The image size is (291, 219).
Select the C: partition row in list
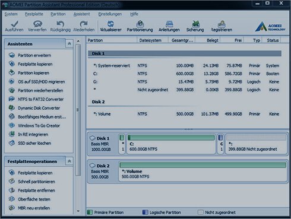pos(185,74)
